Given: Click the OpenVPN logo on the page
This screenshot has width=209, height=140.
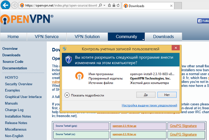Looking at the screenshot, I should [x=27, y=19].
